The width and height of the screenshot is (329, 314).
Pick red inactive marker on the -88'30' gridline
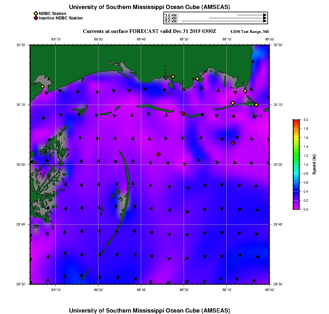tap(183, 113)
